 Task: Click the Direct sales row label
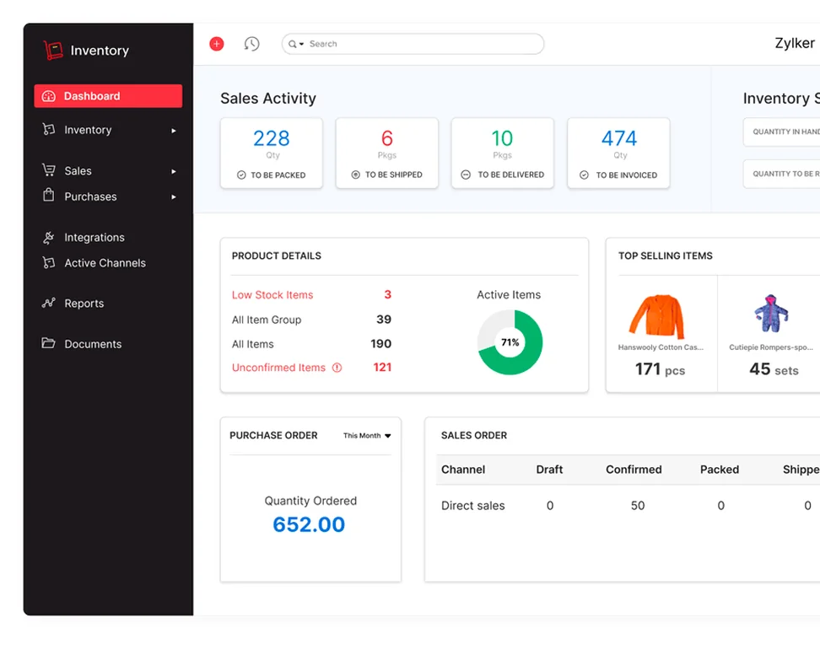pyautogui.click(x=472, y=505)
